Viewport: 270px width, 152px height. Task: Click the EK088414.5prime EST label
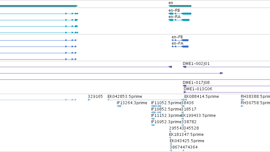(202, 97)
